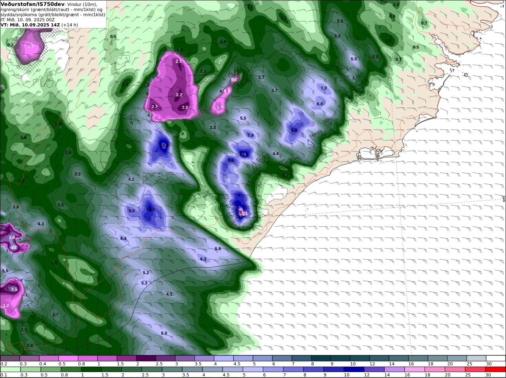This screenshot has width=506, height=378.
Task: Select the (+14 h) forecast offset text
Action: tap(70, 24)
